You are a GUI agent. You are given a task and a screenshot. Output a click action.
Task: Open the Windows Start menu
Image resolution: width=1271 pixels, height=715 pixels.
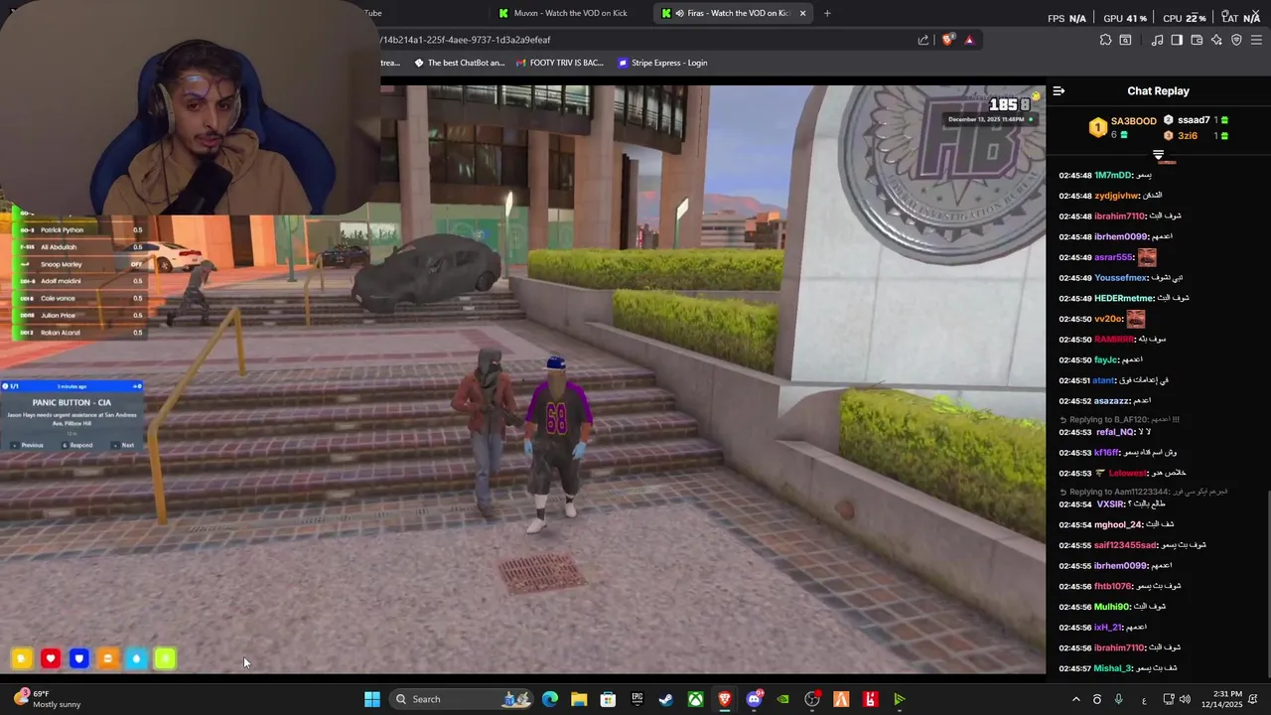[372, 699]
